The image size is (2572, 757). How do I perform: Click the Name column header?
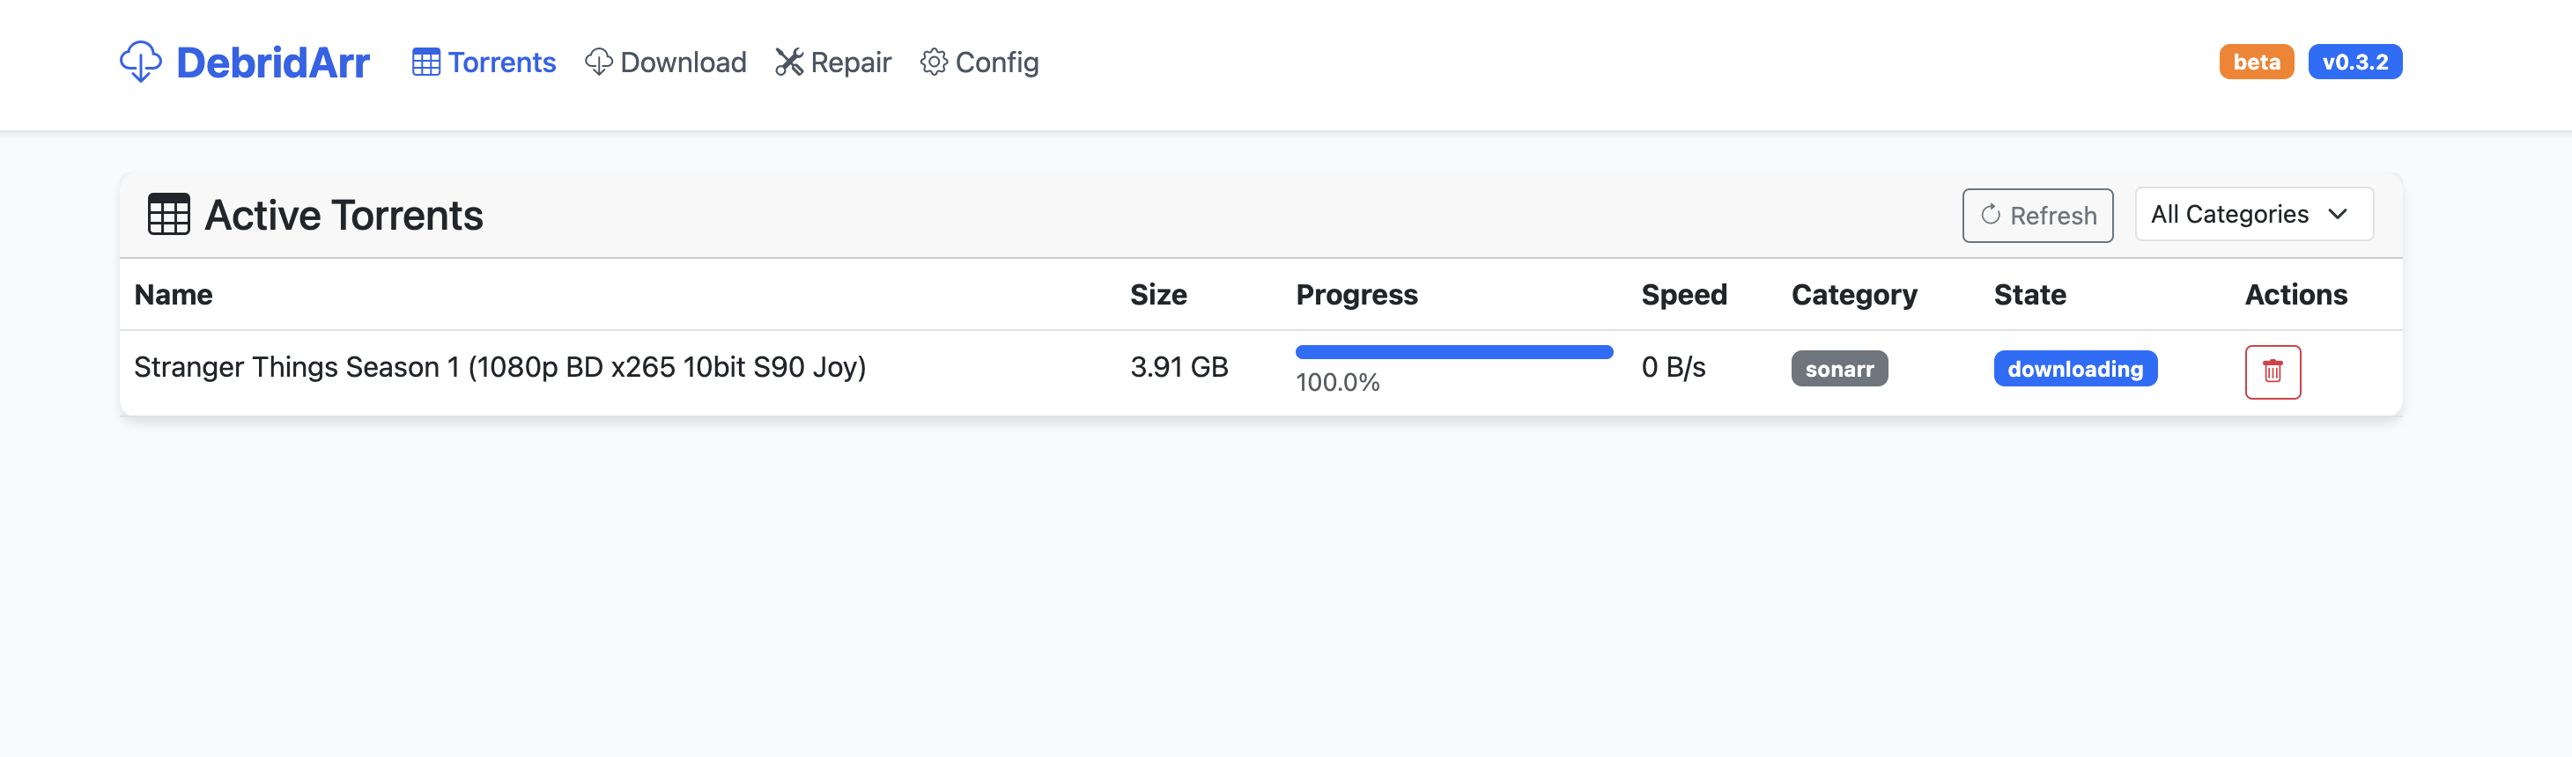click(174, 295)
